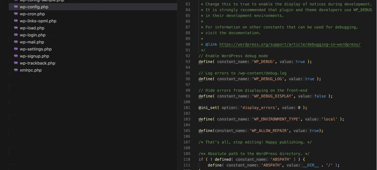The image size is (377, 170).
Task: Click 'display_errors' string on line 101
Action: tap(259, 108)
